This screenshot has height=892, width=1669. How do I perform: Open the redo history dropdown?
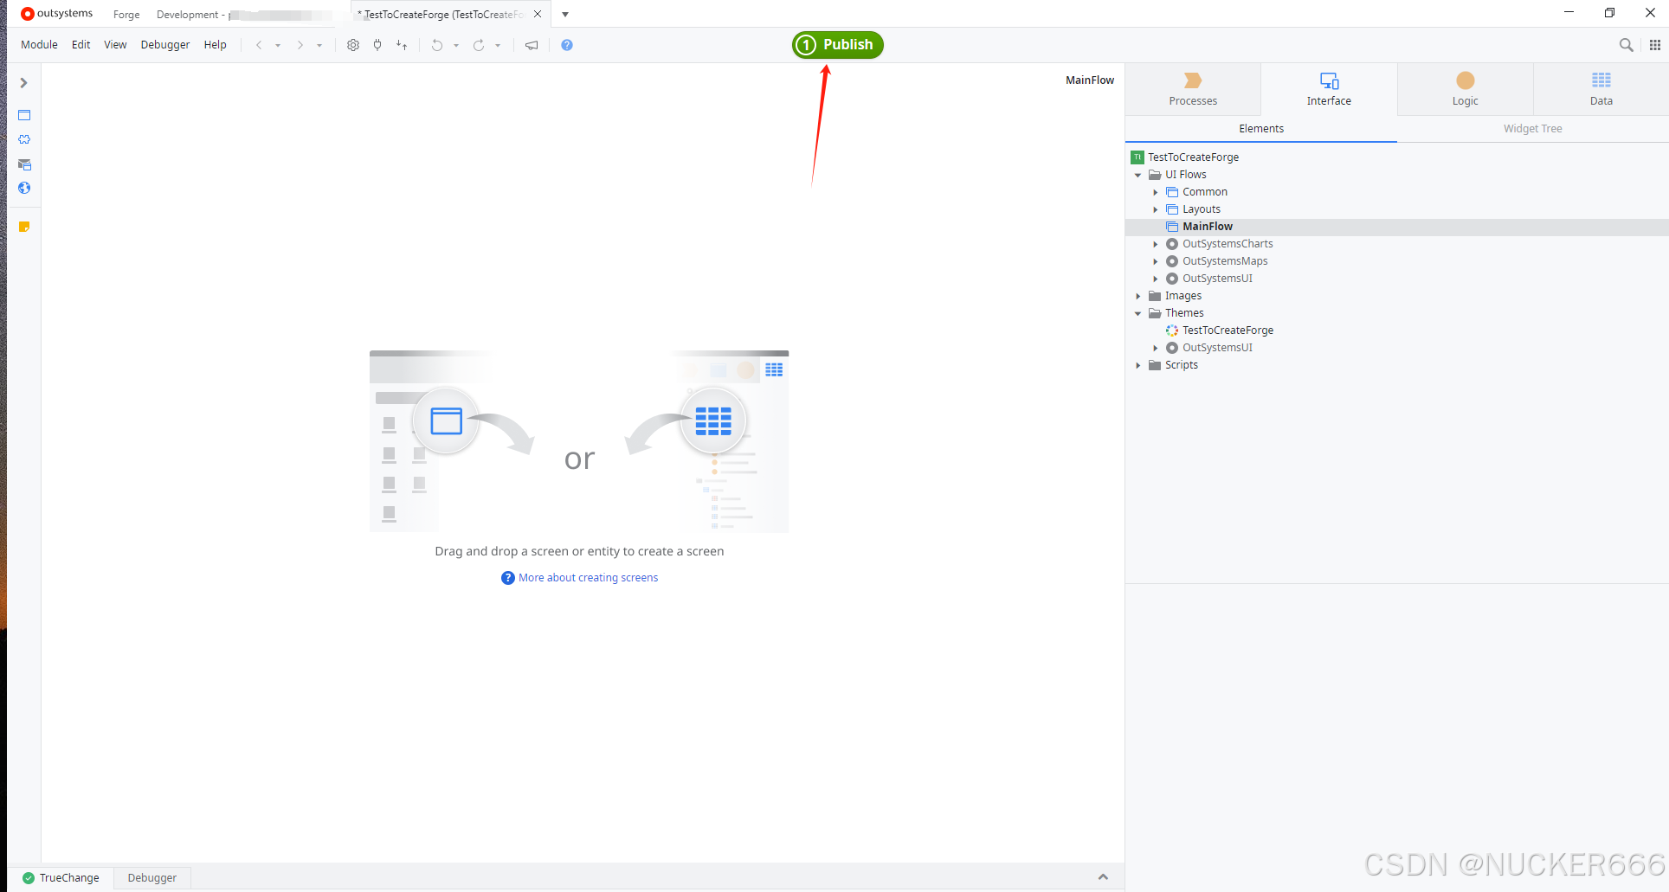(498, 46)
